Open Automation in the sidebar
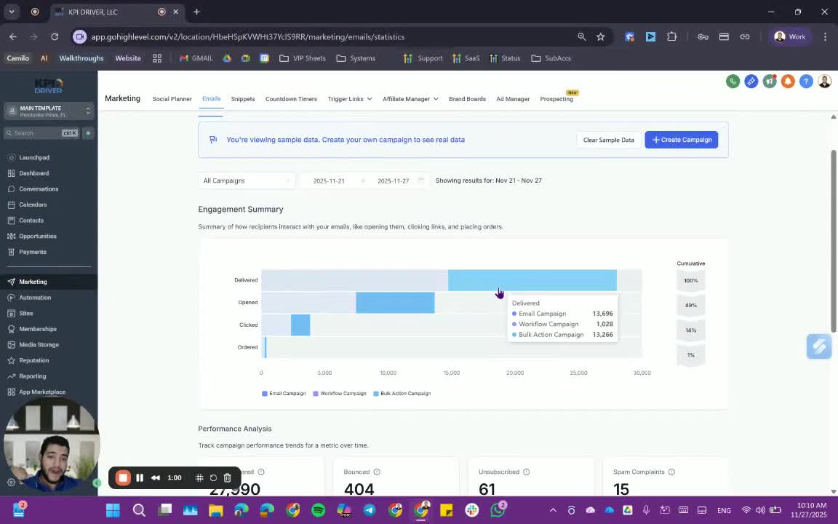Image resolution: width=838 pixels, height=524 pixels. pyautogui.click(x=35, y=298)
